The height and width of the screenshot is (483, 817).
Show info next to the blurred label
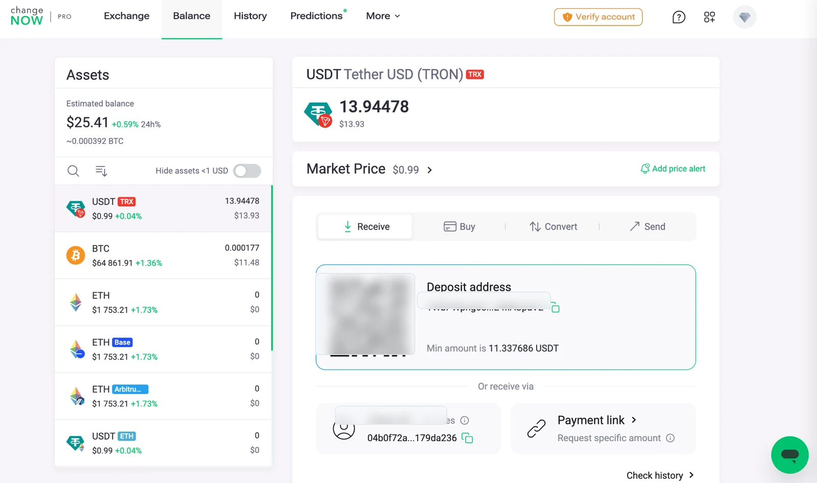point(465,420)
